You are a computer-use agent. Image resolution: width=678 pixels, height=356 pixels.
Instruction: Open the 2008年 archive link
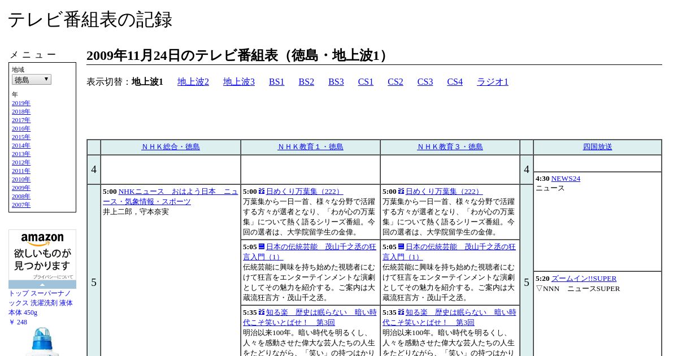(x=21, y=196)
